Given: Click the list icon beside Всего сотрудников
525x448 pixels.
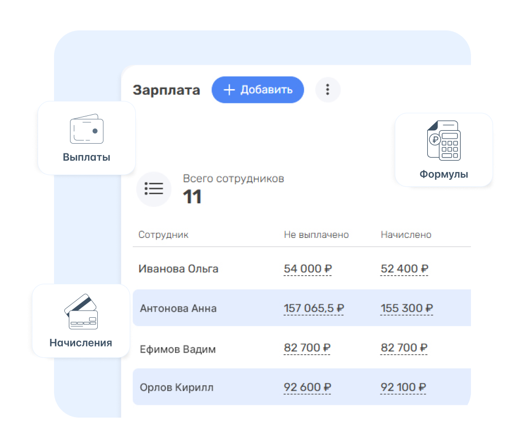Looking at the screenshot, I should (153, 189).
